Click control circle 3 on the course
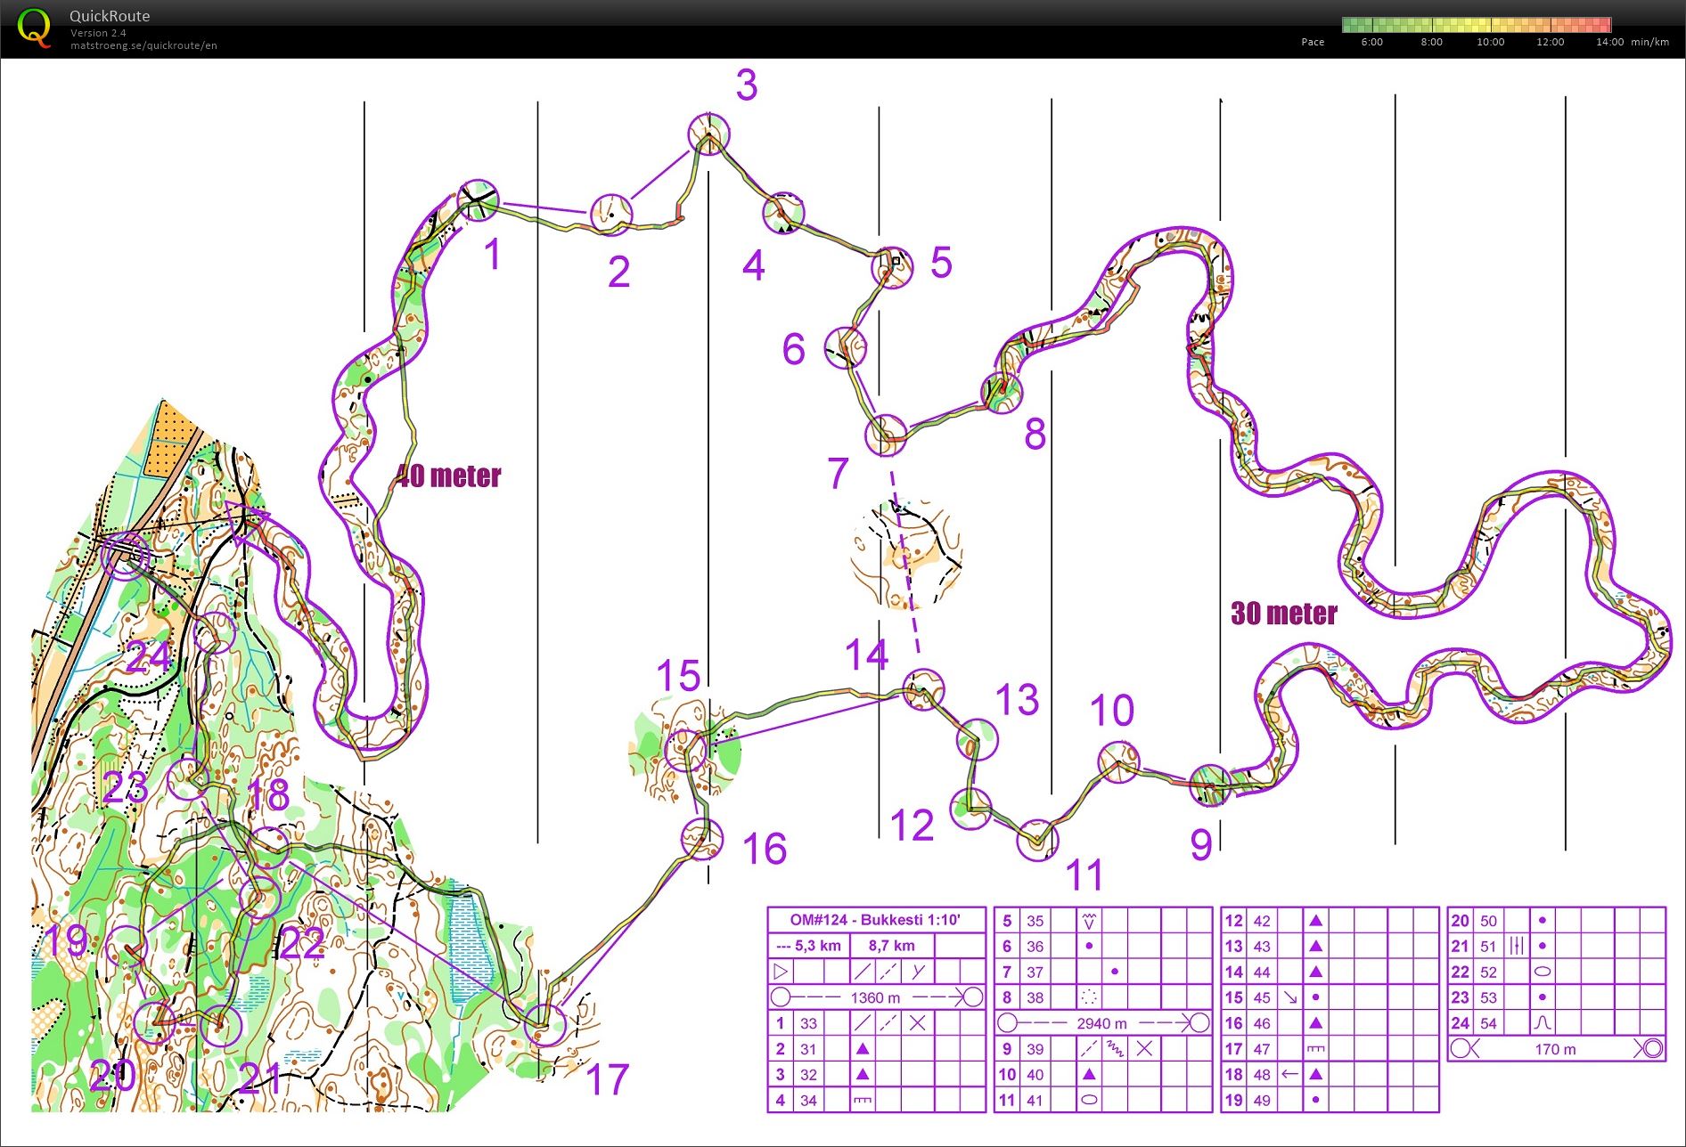 [x=708, y=134]
